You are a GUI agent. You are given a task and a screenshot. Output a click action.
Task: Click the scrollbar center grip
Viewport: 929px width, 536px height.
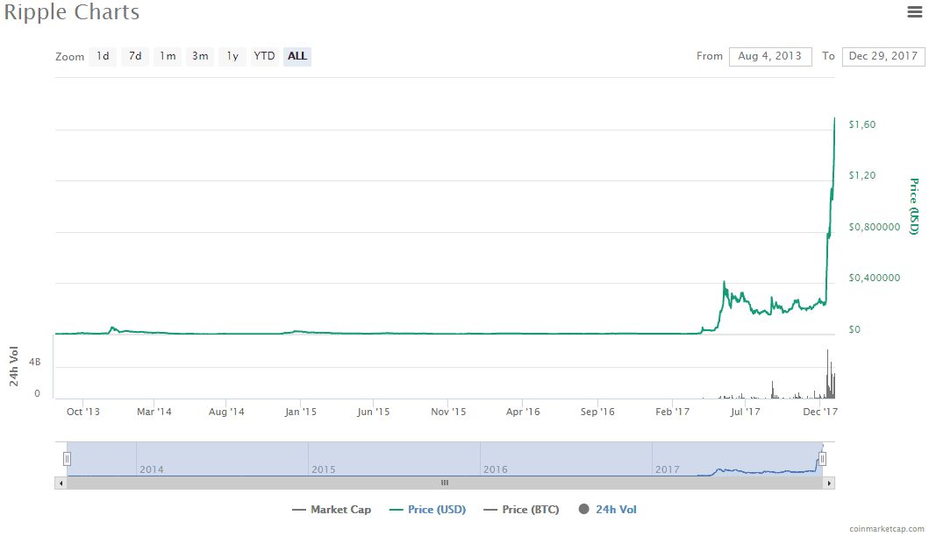[445, 483]
